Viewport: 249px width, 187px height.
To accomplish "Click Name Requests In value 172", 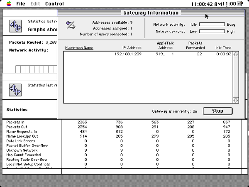I will coord(227,131).
